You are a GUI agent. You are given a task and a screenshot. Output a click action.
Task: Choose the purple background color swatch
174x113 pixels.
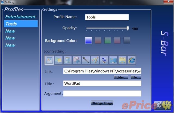pos(117,40)
